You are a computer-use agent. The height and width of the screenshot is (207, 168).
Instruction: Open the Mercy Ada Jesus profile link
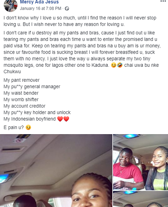click(x=39, y=2)
